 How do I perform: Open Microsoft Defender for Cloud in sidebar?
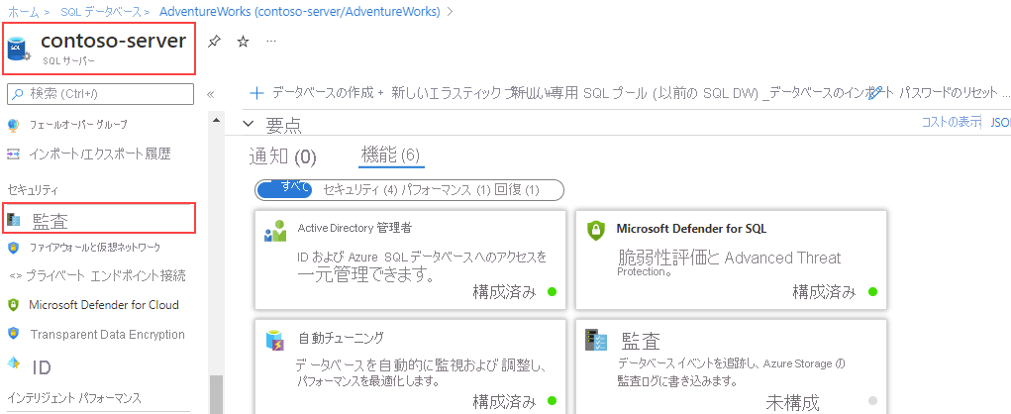coord(104,305)
